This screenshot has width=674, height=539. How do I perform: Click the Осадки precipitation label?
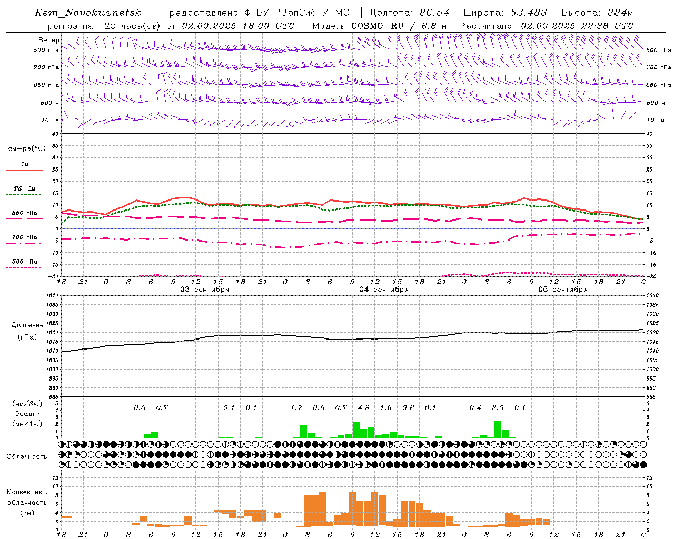[x=27, y=414]
